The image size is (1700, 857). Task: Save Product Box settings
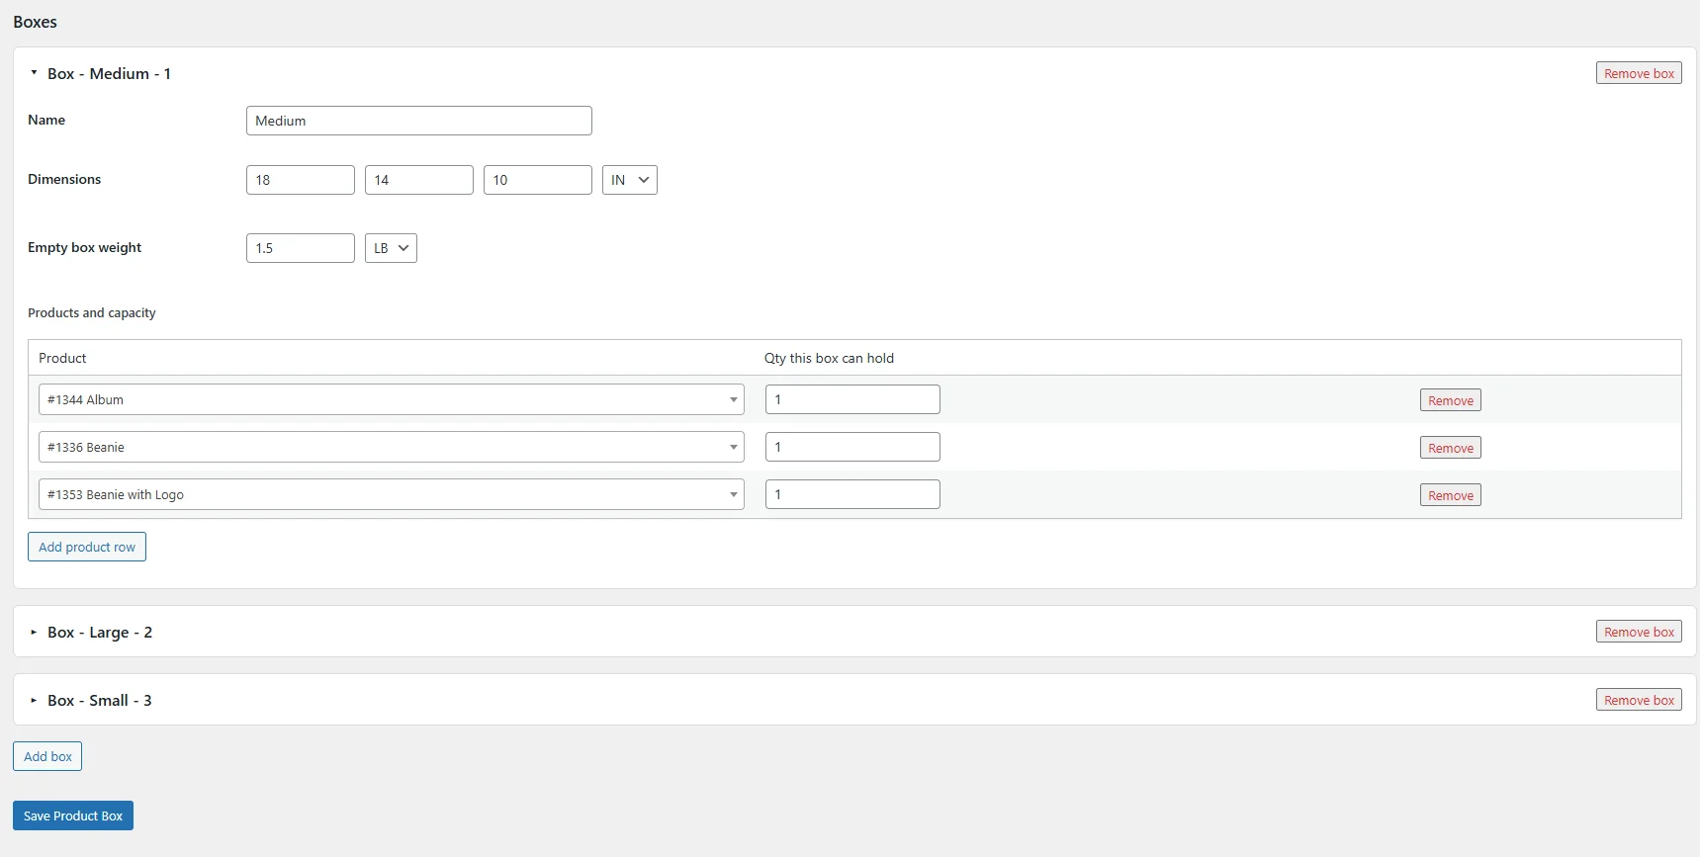(73, 815)
